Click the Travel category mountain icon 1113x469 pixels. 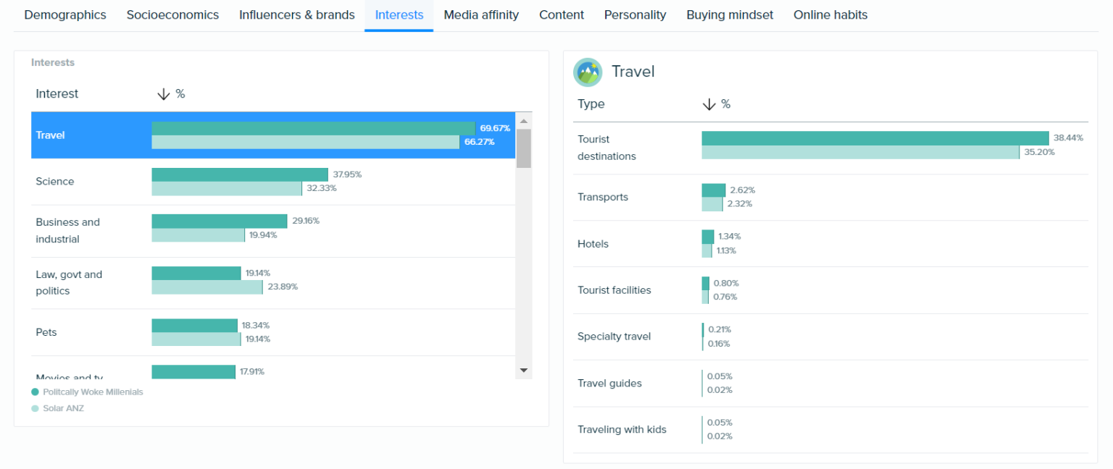(588, 72)
